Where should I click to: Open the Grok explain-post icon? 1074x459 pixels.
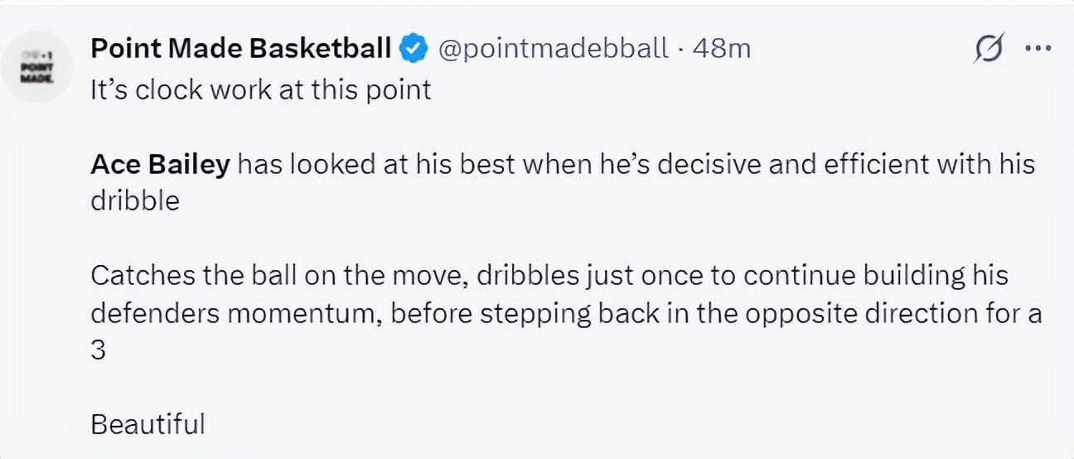pos(989,48)
